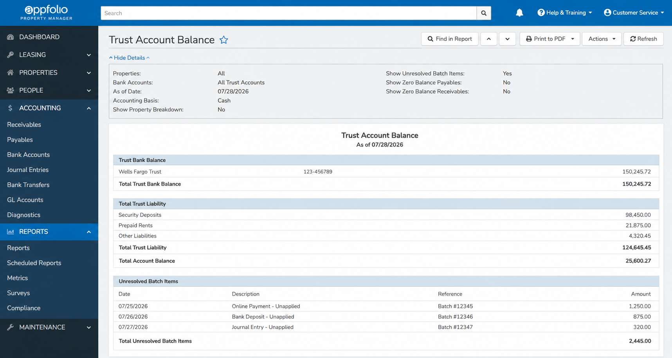Click the Accounting dollar icon
This screenshot has width=672, height=358.
pyautogui.click(x=11, y=108)
